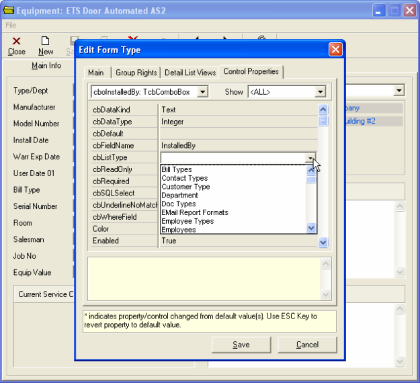420x383 pixels.
Task: Open the Main Info tab in Equipment window
Action: [x=46, y=65]
